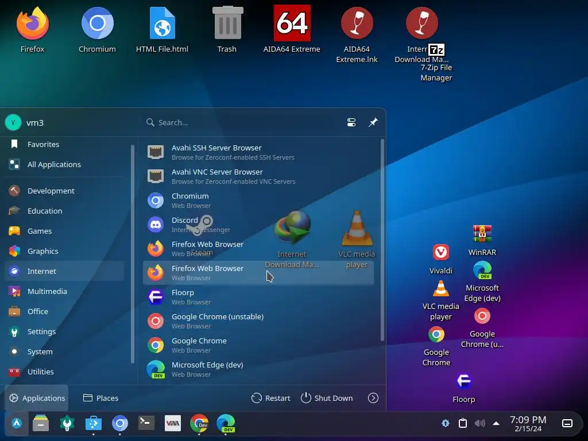Launch Discord from the application list
The image size is (588, 441).
258,225
